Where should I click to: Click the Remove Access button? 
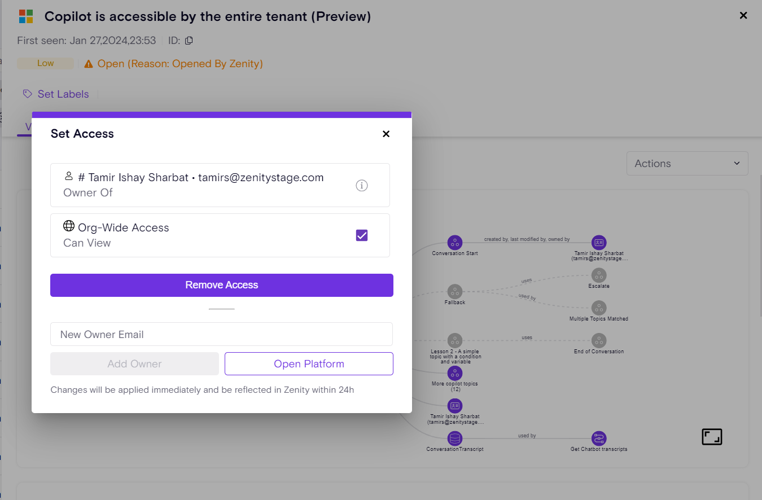coord(222,286)
